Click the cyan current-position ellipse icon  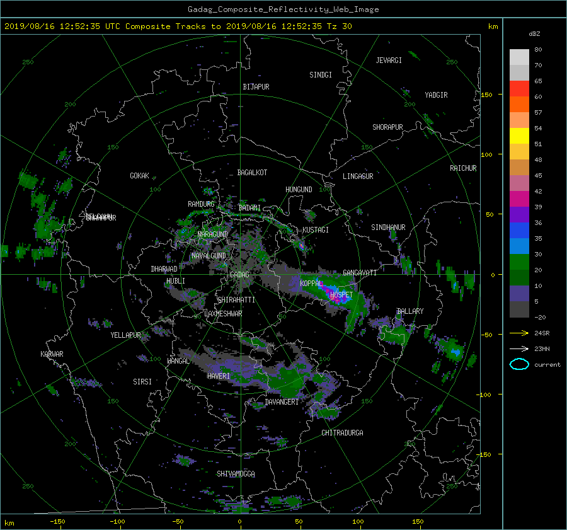coord(519,364)
